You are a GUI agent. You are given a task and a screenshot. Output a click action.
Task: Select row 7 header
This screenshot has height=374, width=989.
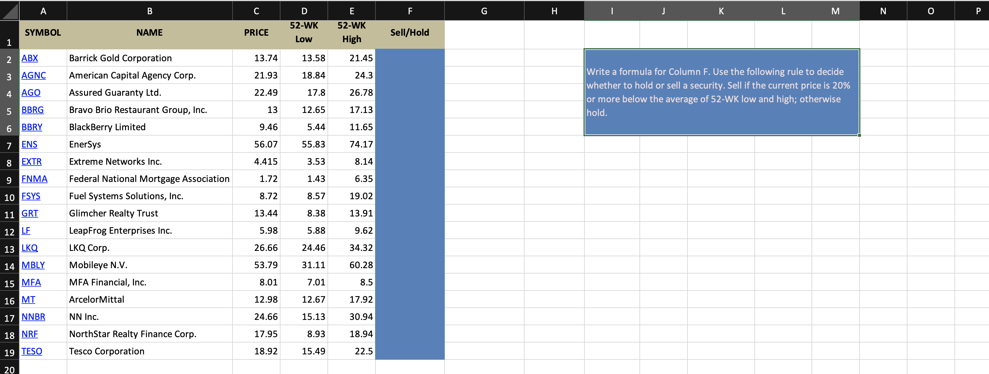click(x=9, y=144)
